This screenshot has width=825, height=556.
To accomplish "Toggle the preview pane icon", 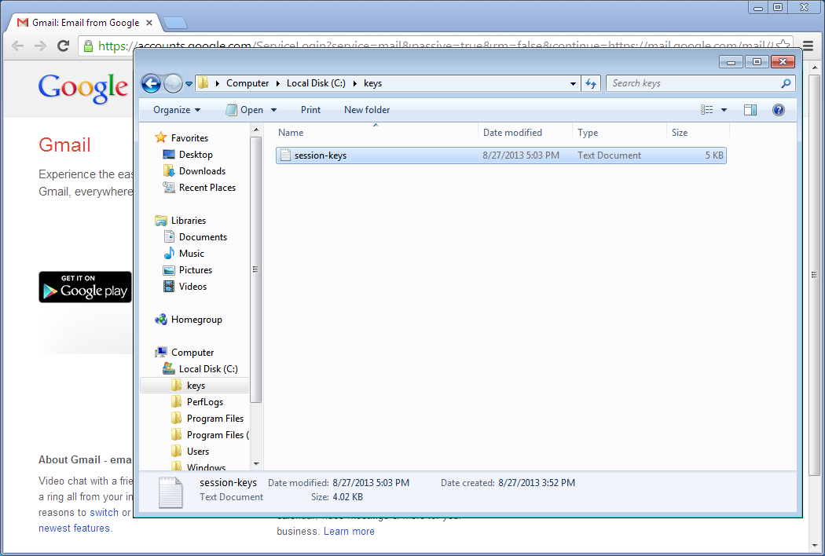I will [750, 110].
